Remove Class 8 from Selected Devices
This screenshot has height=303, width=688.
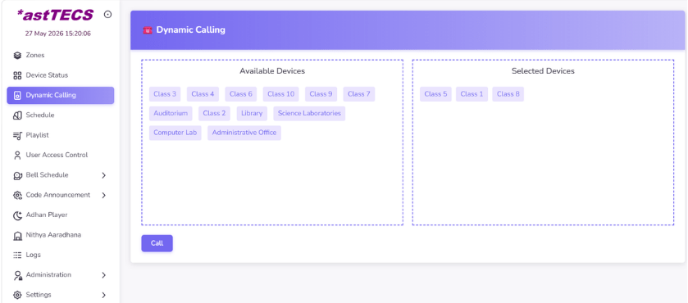pos(508,94)
